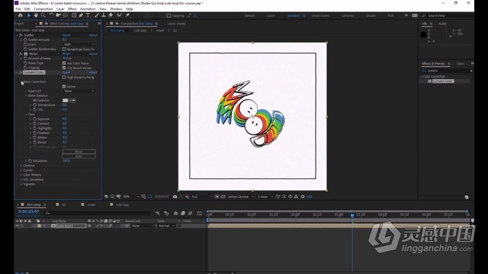Open the composition flowchart icon in viewer

pyautogui.click(x=296, y=197)
